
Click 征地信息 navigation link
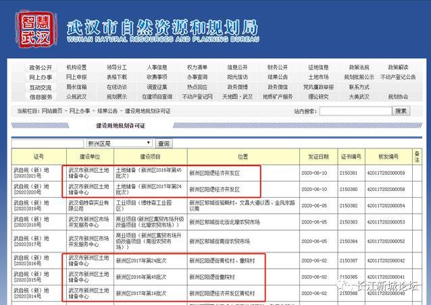tap(318, 67)
